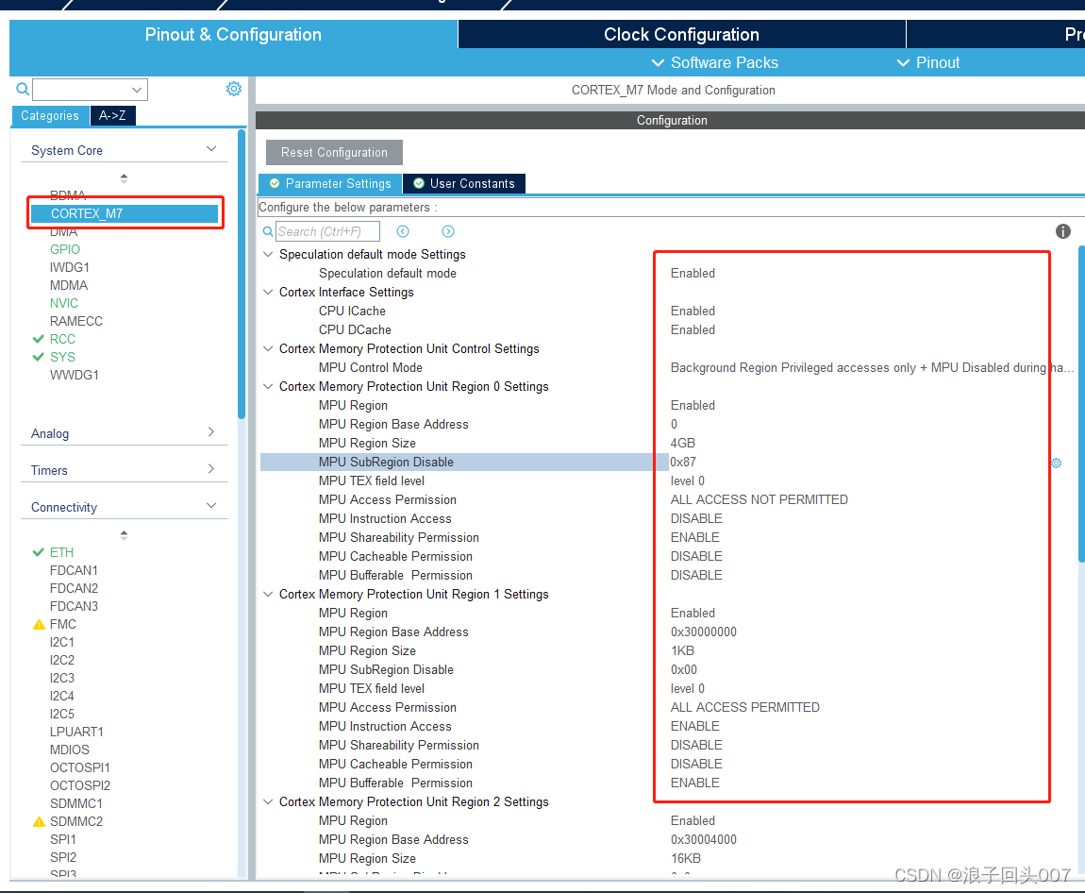The image size is (1085, 893).
Task: Click the green check icon beside ETH
Action: point(39,552)
